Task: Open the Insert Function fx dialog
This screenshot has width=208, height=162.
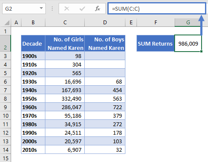Action: [x=98, y=9]
